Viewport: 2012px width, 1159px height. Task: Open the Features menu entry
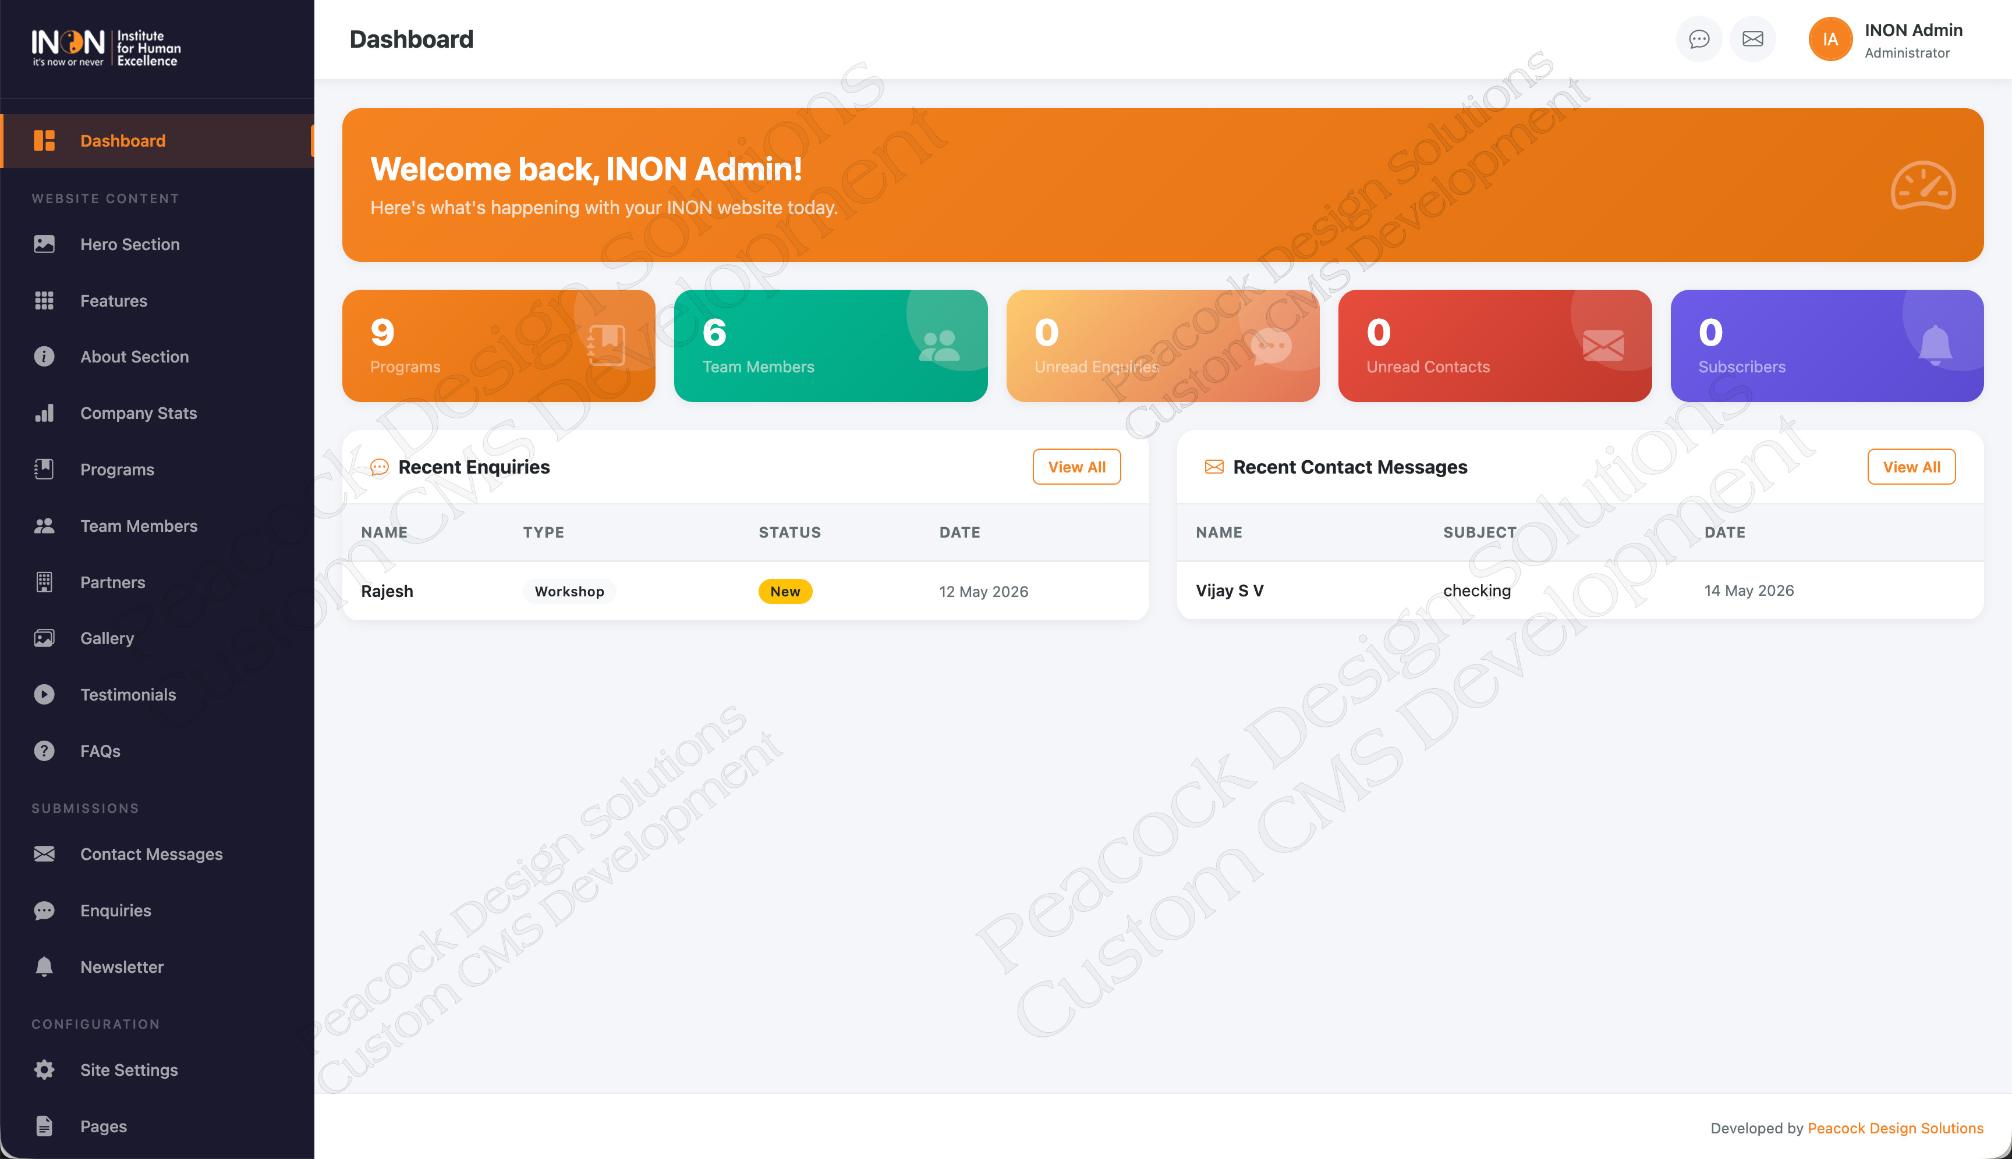[157, 301]
